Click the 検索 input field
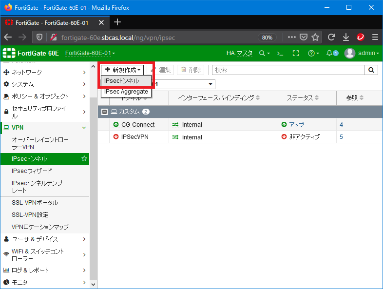The width and height of the screenshot is (383, 289). pyautogui.click(x=288, y=70)
